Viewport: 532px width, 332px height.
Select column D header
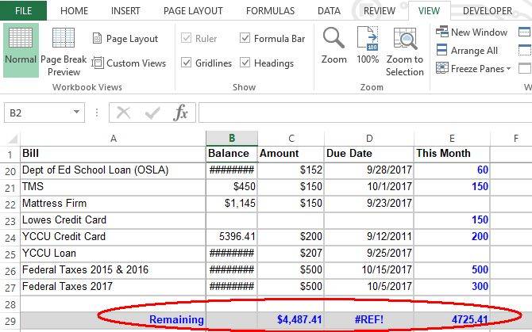pos(369,139)
